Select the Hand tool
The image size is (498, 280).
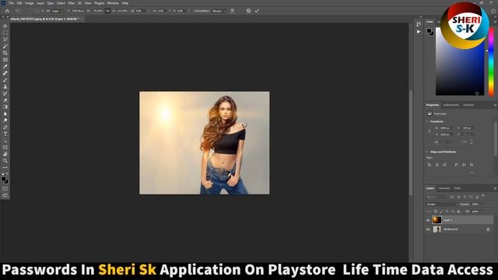(5, 154)
